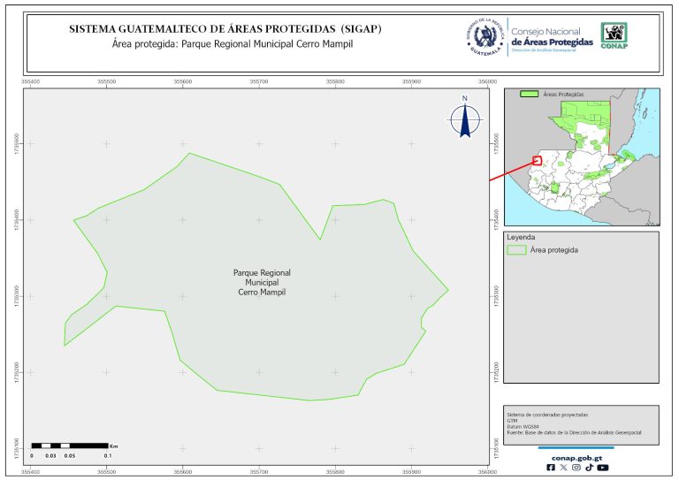This screenshot has height=480, width=679.
Task: Open the Instagram icon
Action: [576, 468]
